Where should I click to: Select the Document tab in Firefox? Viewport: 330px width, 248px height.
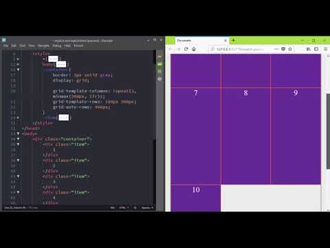[x=201, y=41]
